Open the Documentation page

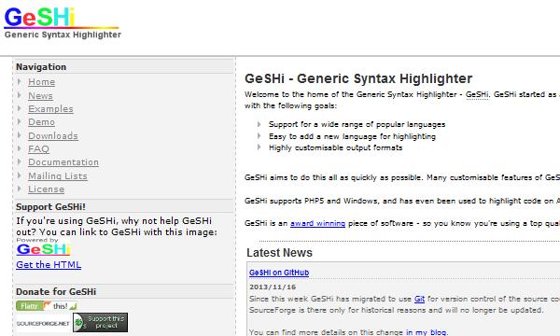[x=63, y=162]
